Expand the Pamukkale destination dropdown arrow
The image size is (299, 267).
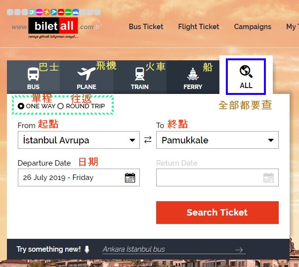tap(271, 140)
